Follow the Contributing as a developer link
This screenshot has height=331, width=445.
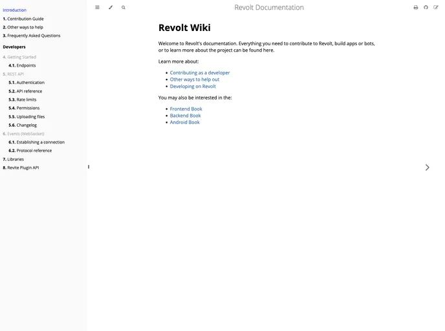(x=200, y=72)
